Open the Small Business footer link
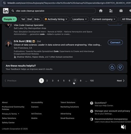The image size is (131, 134). pyautogui.click(x=67, y=118)
